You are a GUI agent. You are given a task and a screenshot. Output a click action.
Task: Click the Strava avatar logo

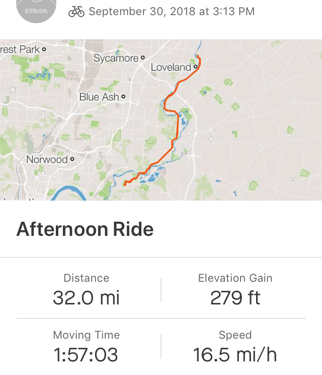37,9
